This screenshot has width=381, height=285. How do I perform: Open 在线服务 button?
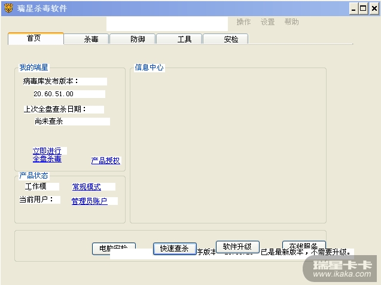303,246
